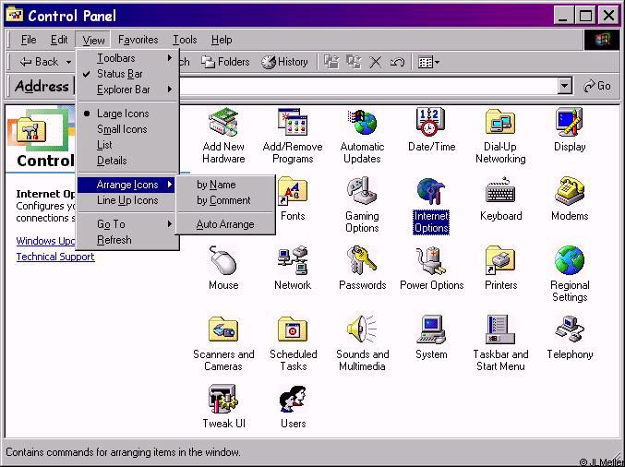Choose the Small Icons view option
This screenshot has width=625, height=467.
(x=127, y=129)
